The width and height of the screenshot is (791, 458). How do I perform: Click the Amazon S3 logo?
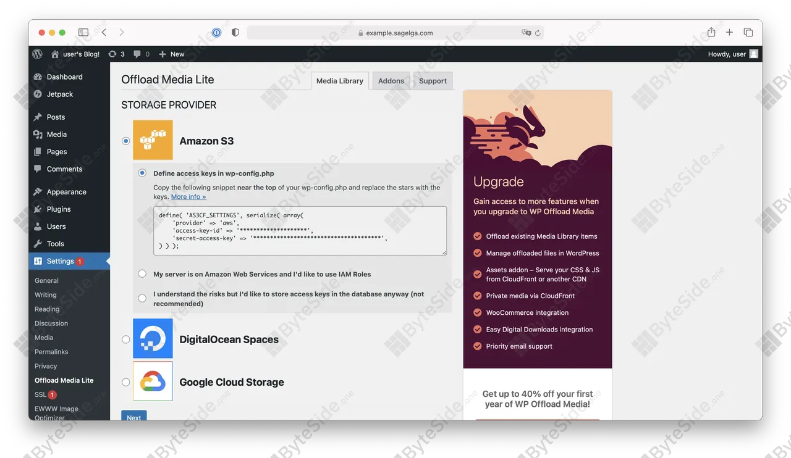coord(153,140)
